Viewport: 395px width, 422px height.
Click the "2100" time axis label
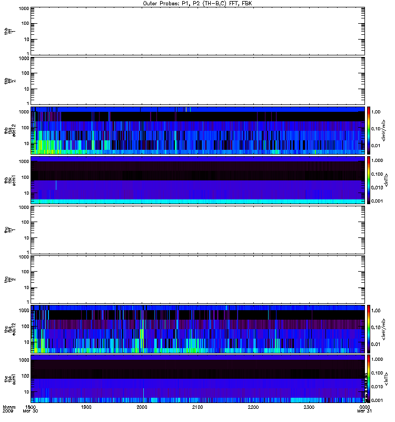(197, 407)
